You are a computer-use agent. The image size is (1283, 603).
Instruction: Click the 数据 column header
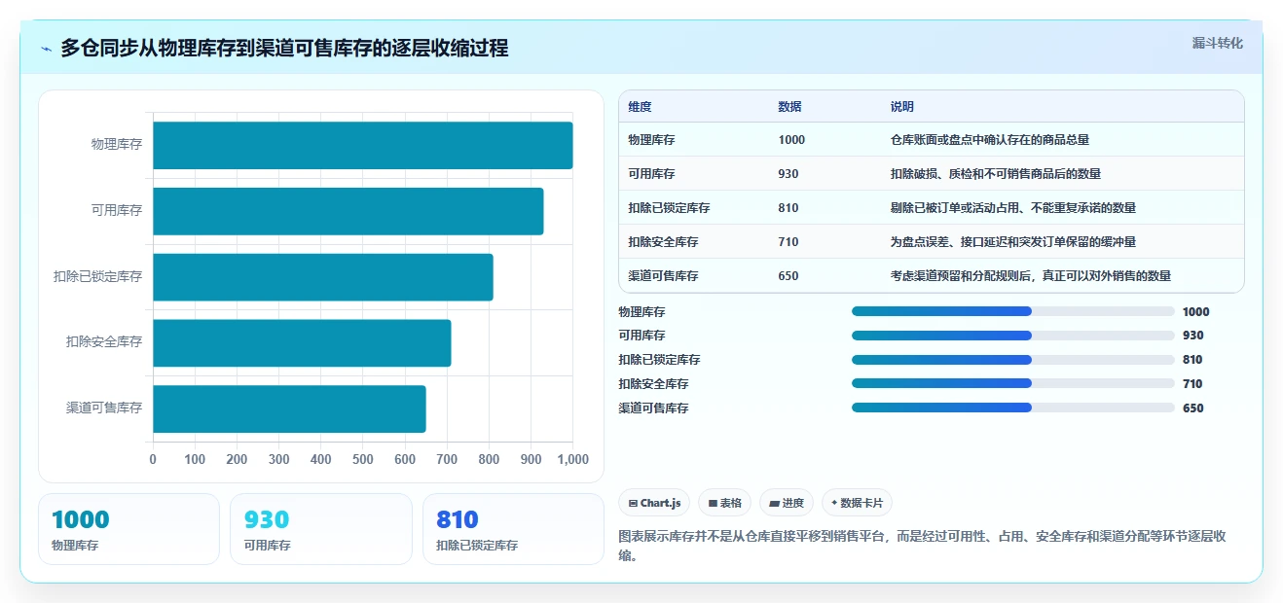click(x=789, y=107)
